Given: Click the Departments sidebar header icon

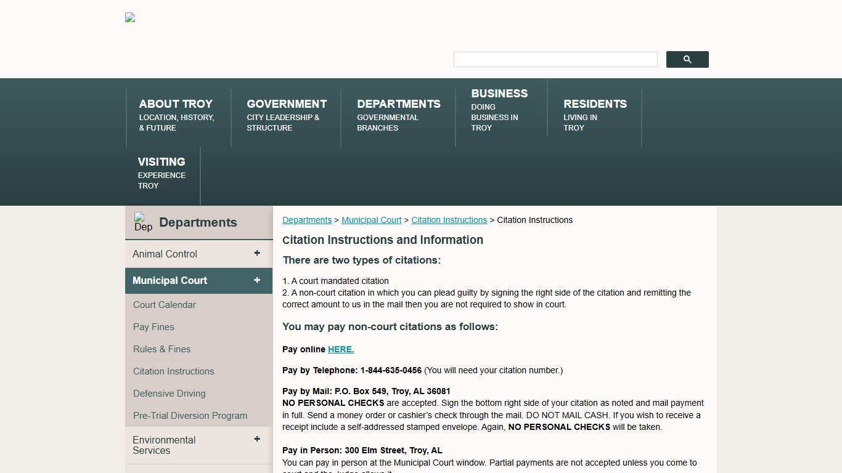Looking at the screenshot, I should pos(143,222).
